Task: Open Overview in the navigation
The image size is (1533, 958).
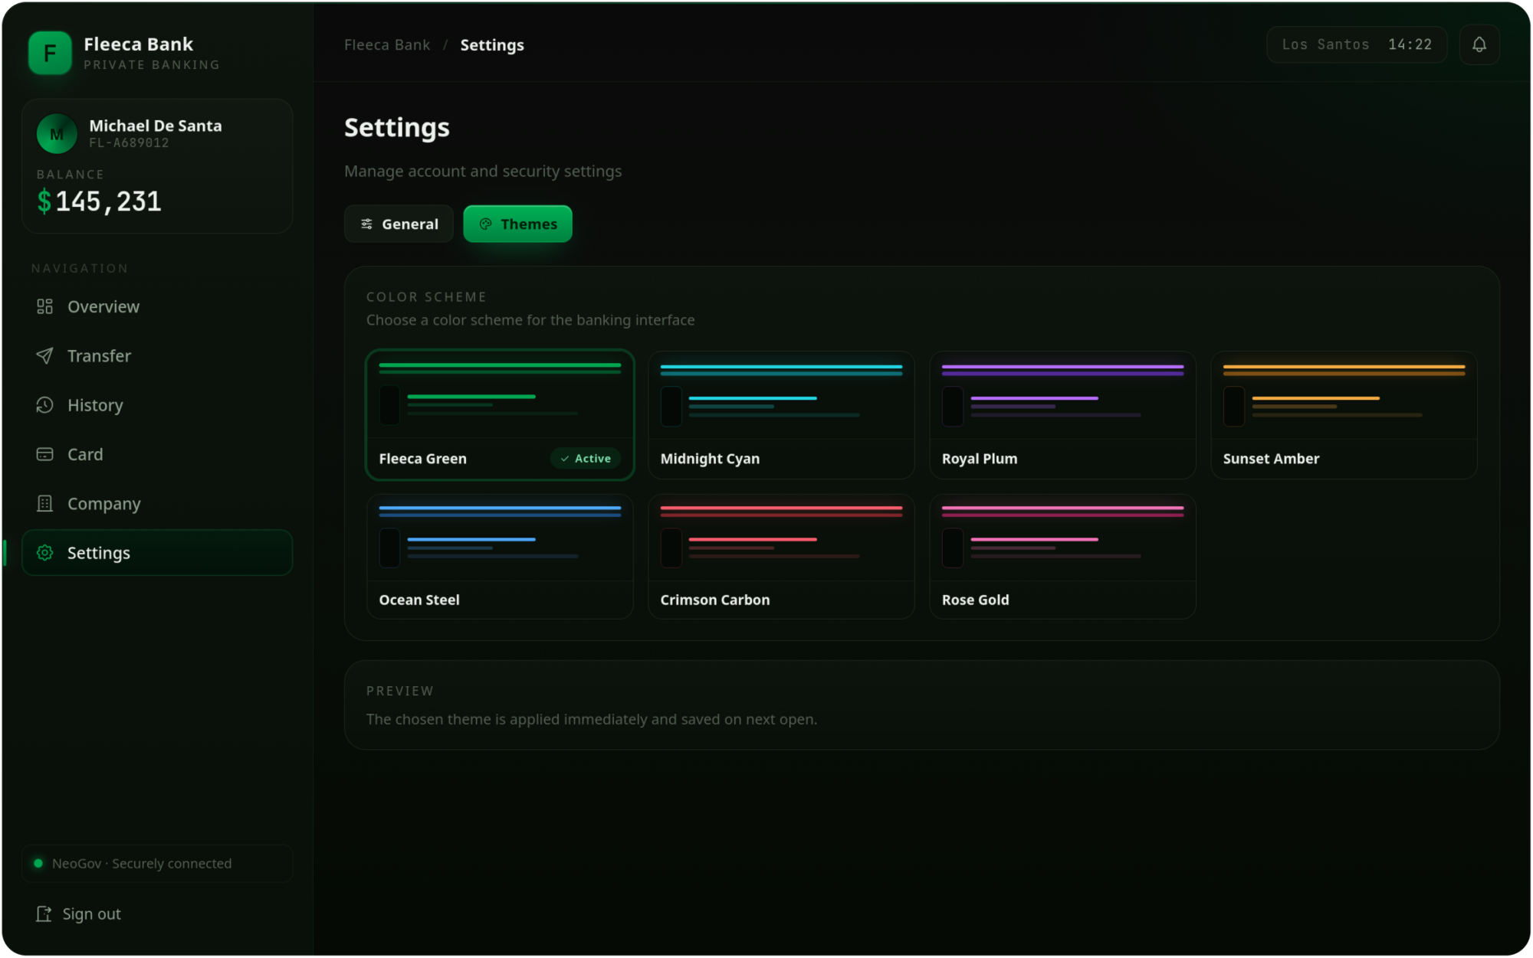Action: click(157, 306)
